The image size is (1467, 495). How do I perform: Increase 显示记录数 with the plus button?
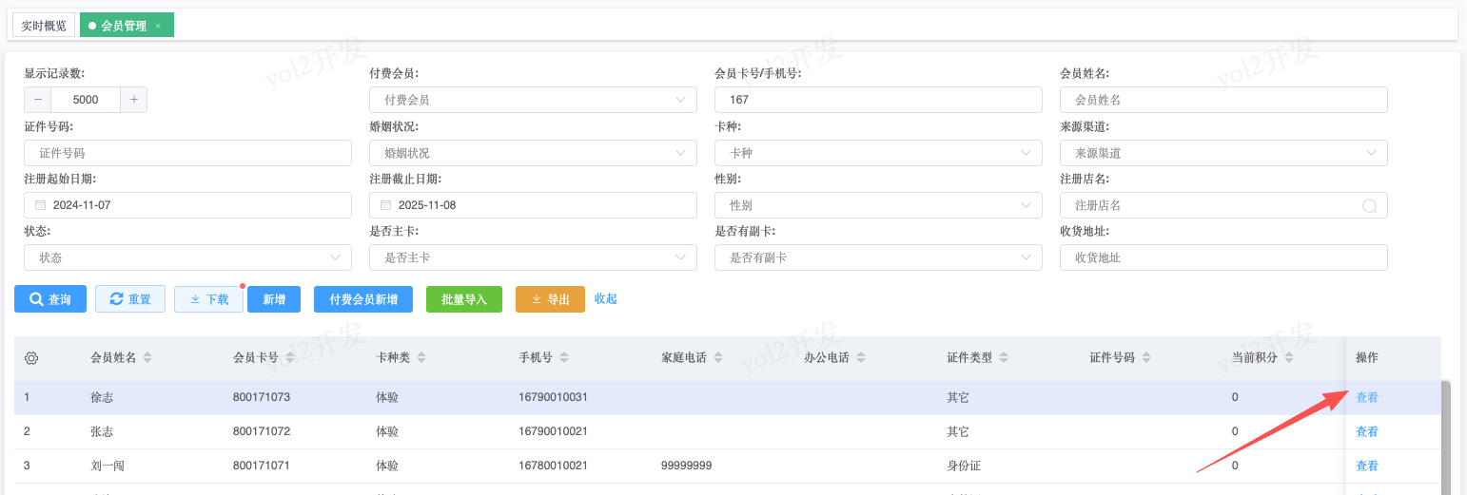(x=134, y=100)
